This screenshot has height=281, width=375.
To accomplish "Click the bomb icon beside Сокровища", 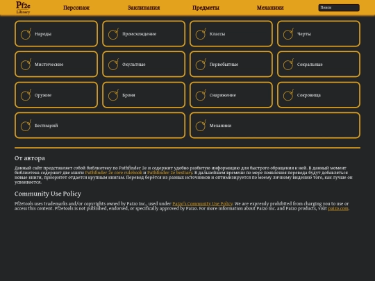I will tap(288, 95).
